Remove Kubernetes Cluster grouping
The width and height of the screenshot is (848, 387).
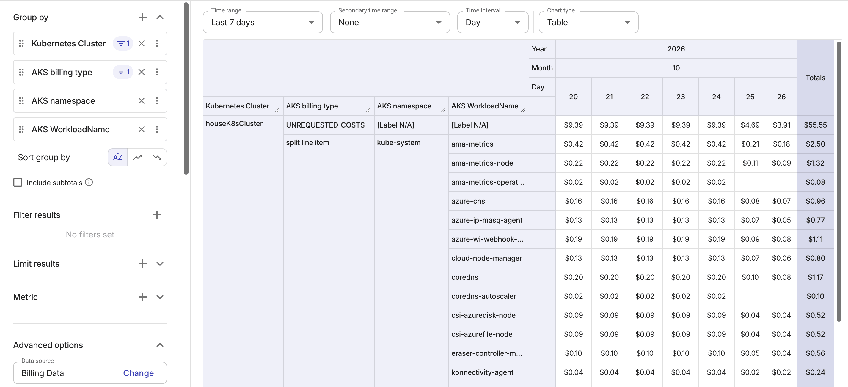click(x=142, y=43)
